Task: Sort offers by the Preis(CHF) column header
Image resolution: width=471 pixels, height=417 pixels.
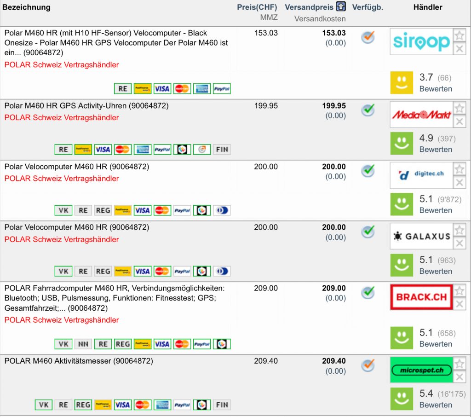Action: (x=257, y=7)
